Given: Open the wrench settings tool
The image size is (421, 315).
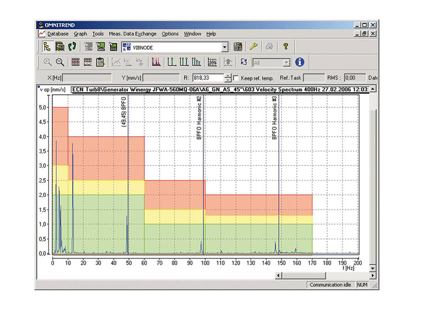Looking at the screenshot, I should click(253, 47).
